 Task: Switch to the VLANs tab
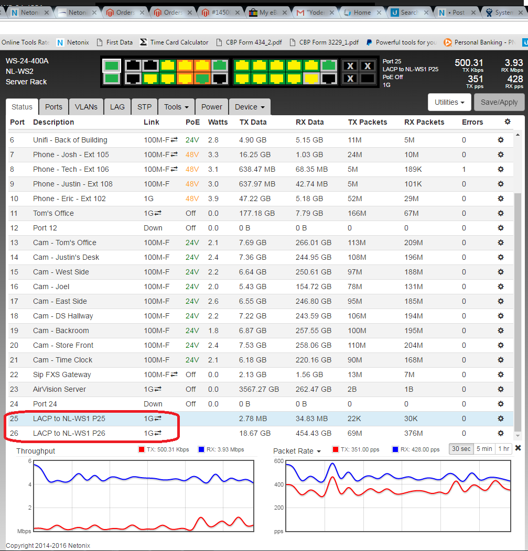coord(86,107)
